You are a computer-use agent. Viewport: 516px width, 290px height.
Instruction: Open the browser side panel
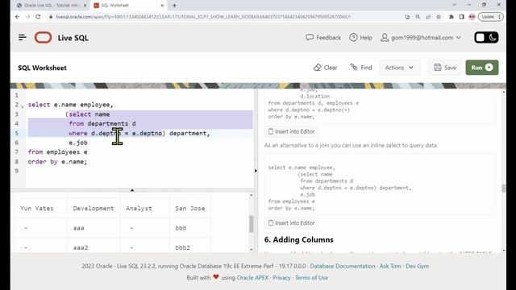tap(462, 17)
